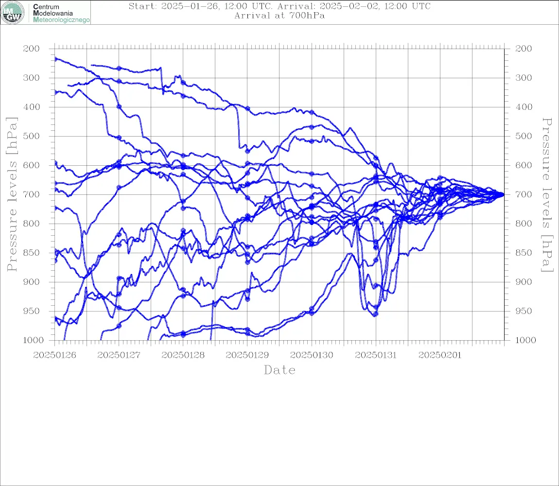Click the right axis 500 label

[524, 136]
